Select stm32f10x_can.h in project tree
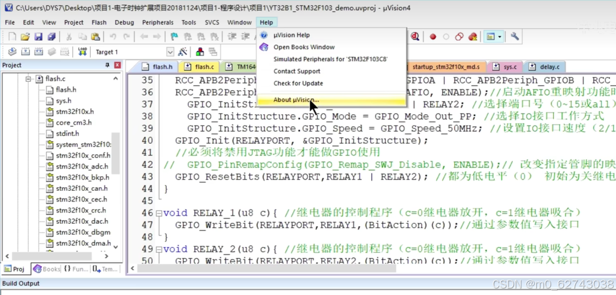This screenshot has height=295, width=616. (x=81, y=188)
